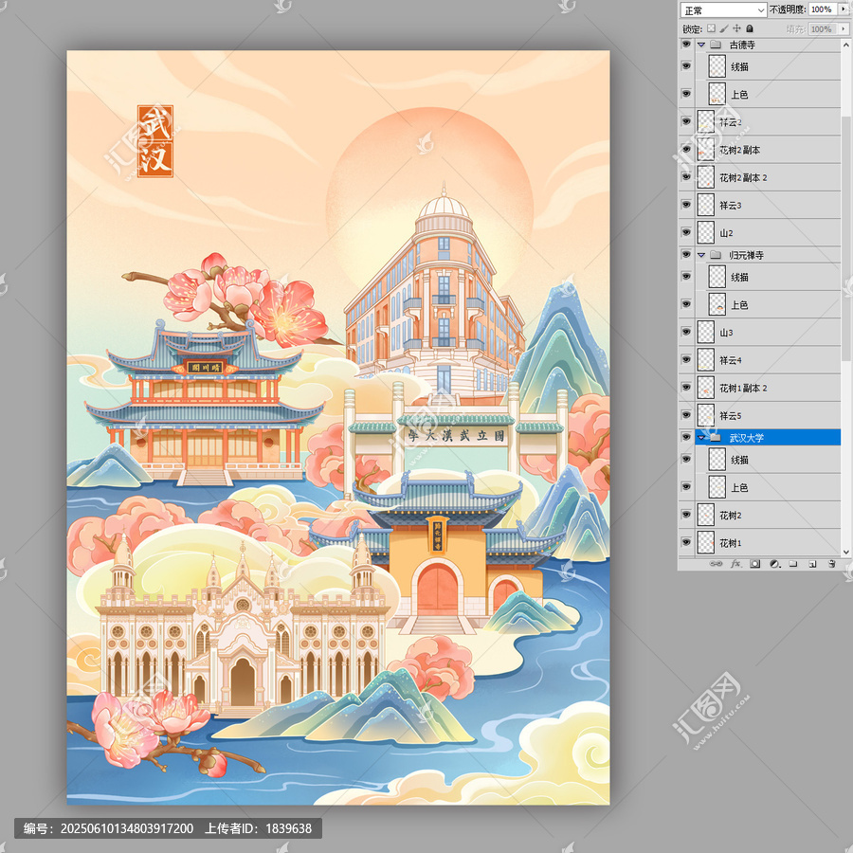Click the fill 100% field
Viewport: 853px width, 853px height.
823,28
